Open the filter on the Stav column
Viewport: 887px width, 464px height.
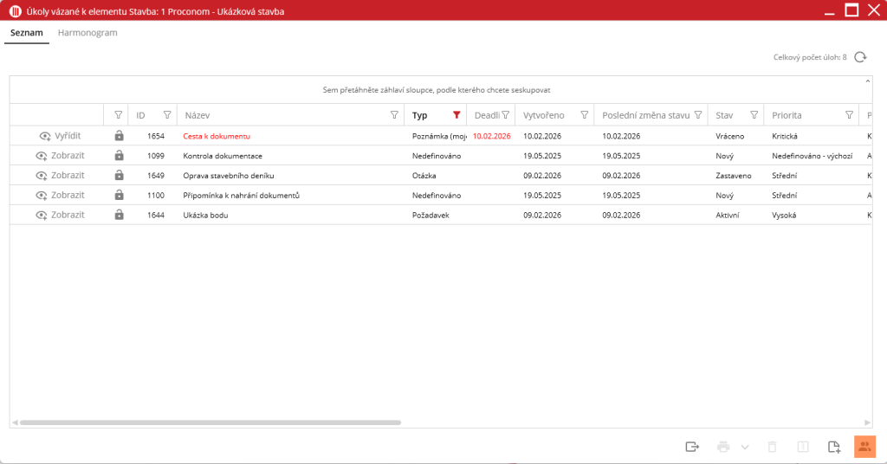pyautogui.click(x=754, y=115)
